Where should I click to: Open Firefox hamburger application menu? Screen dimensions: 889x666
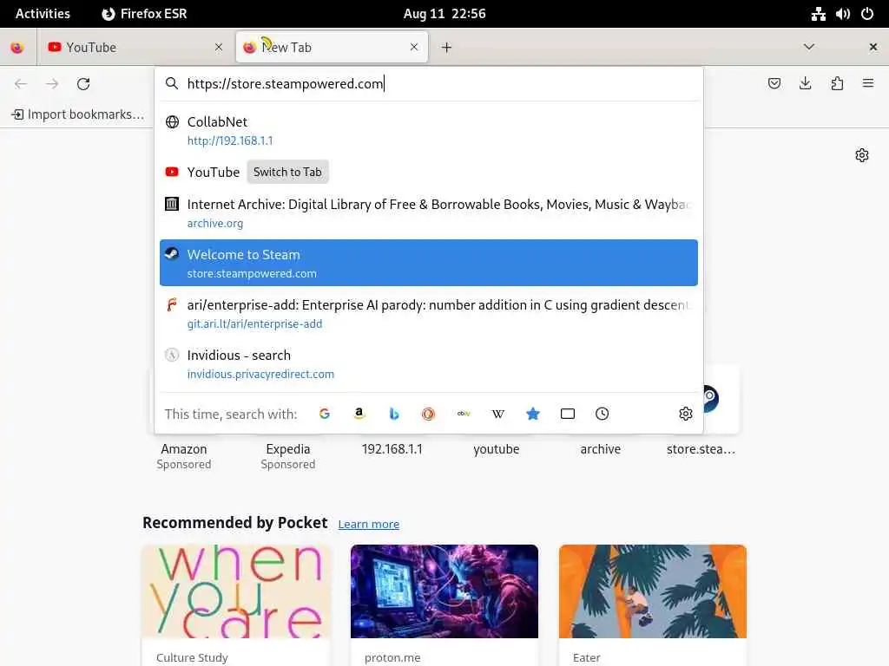868,84
